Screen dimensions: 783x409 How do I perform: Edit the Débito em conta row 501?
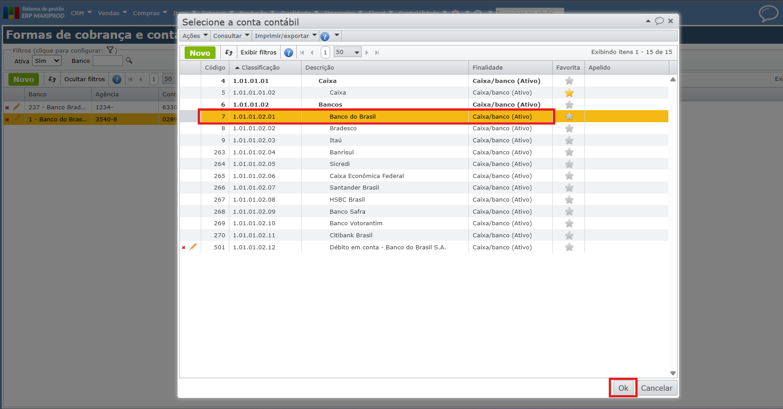click(x=193, y=247)
